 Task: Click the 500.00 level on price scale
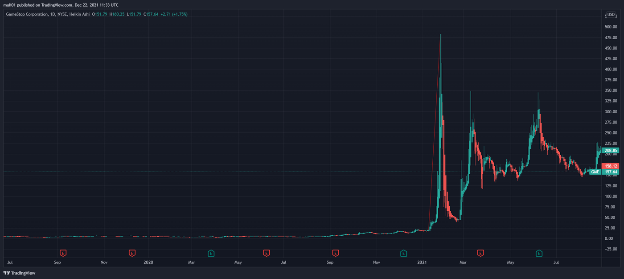[610, 27]
